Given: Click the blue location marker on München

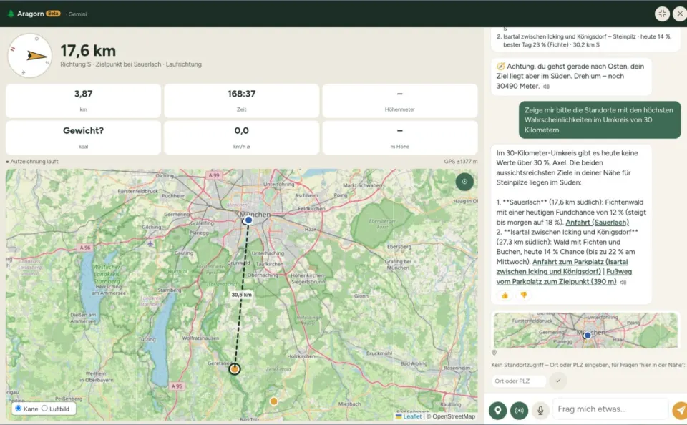Looking at the screenshot, I should click(248, 220).
